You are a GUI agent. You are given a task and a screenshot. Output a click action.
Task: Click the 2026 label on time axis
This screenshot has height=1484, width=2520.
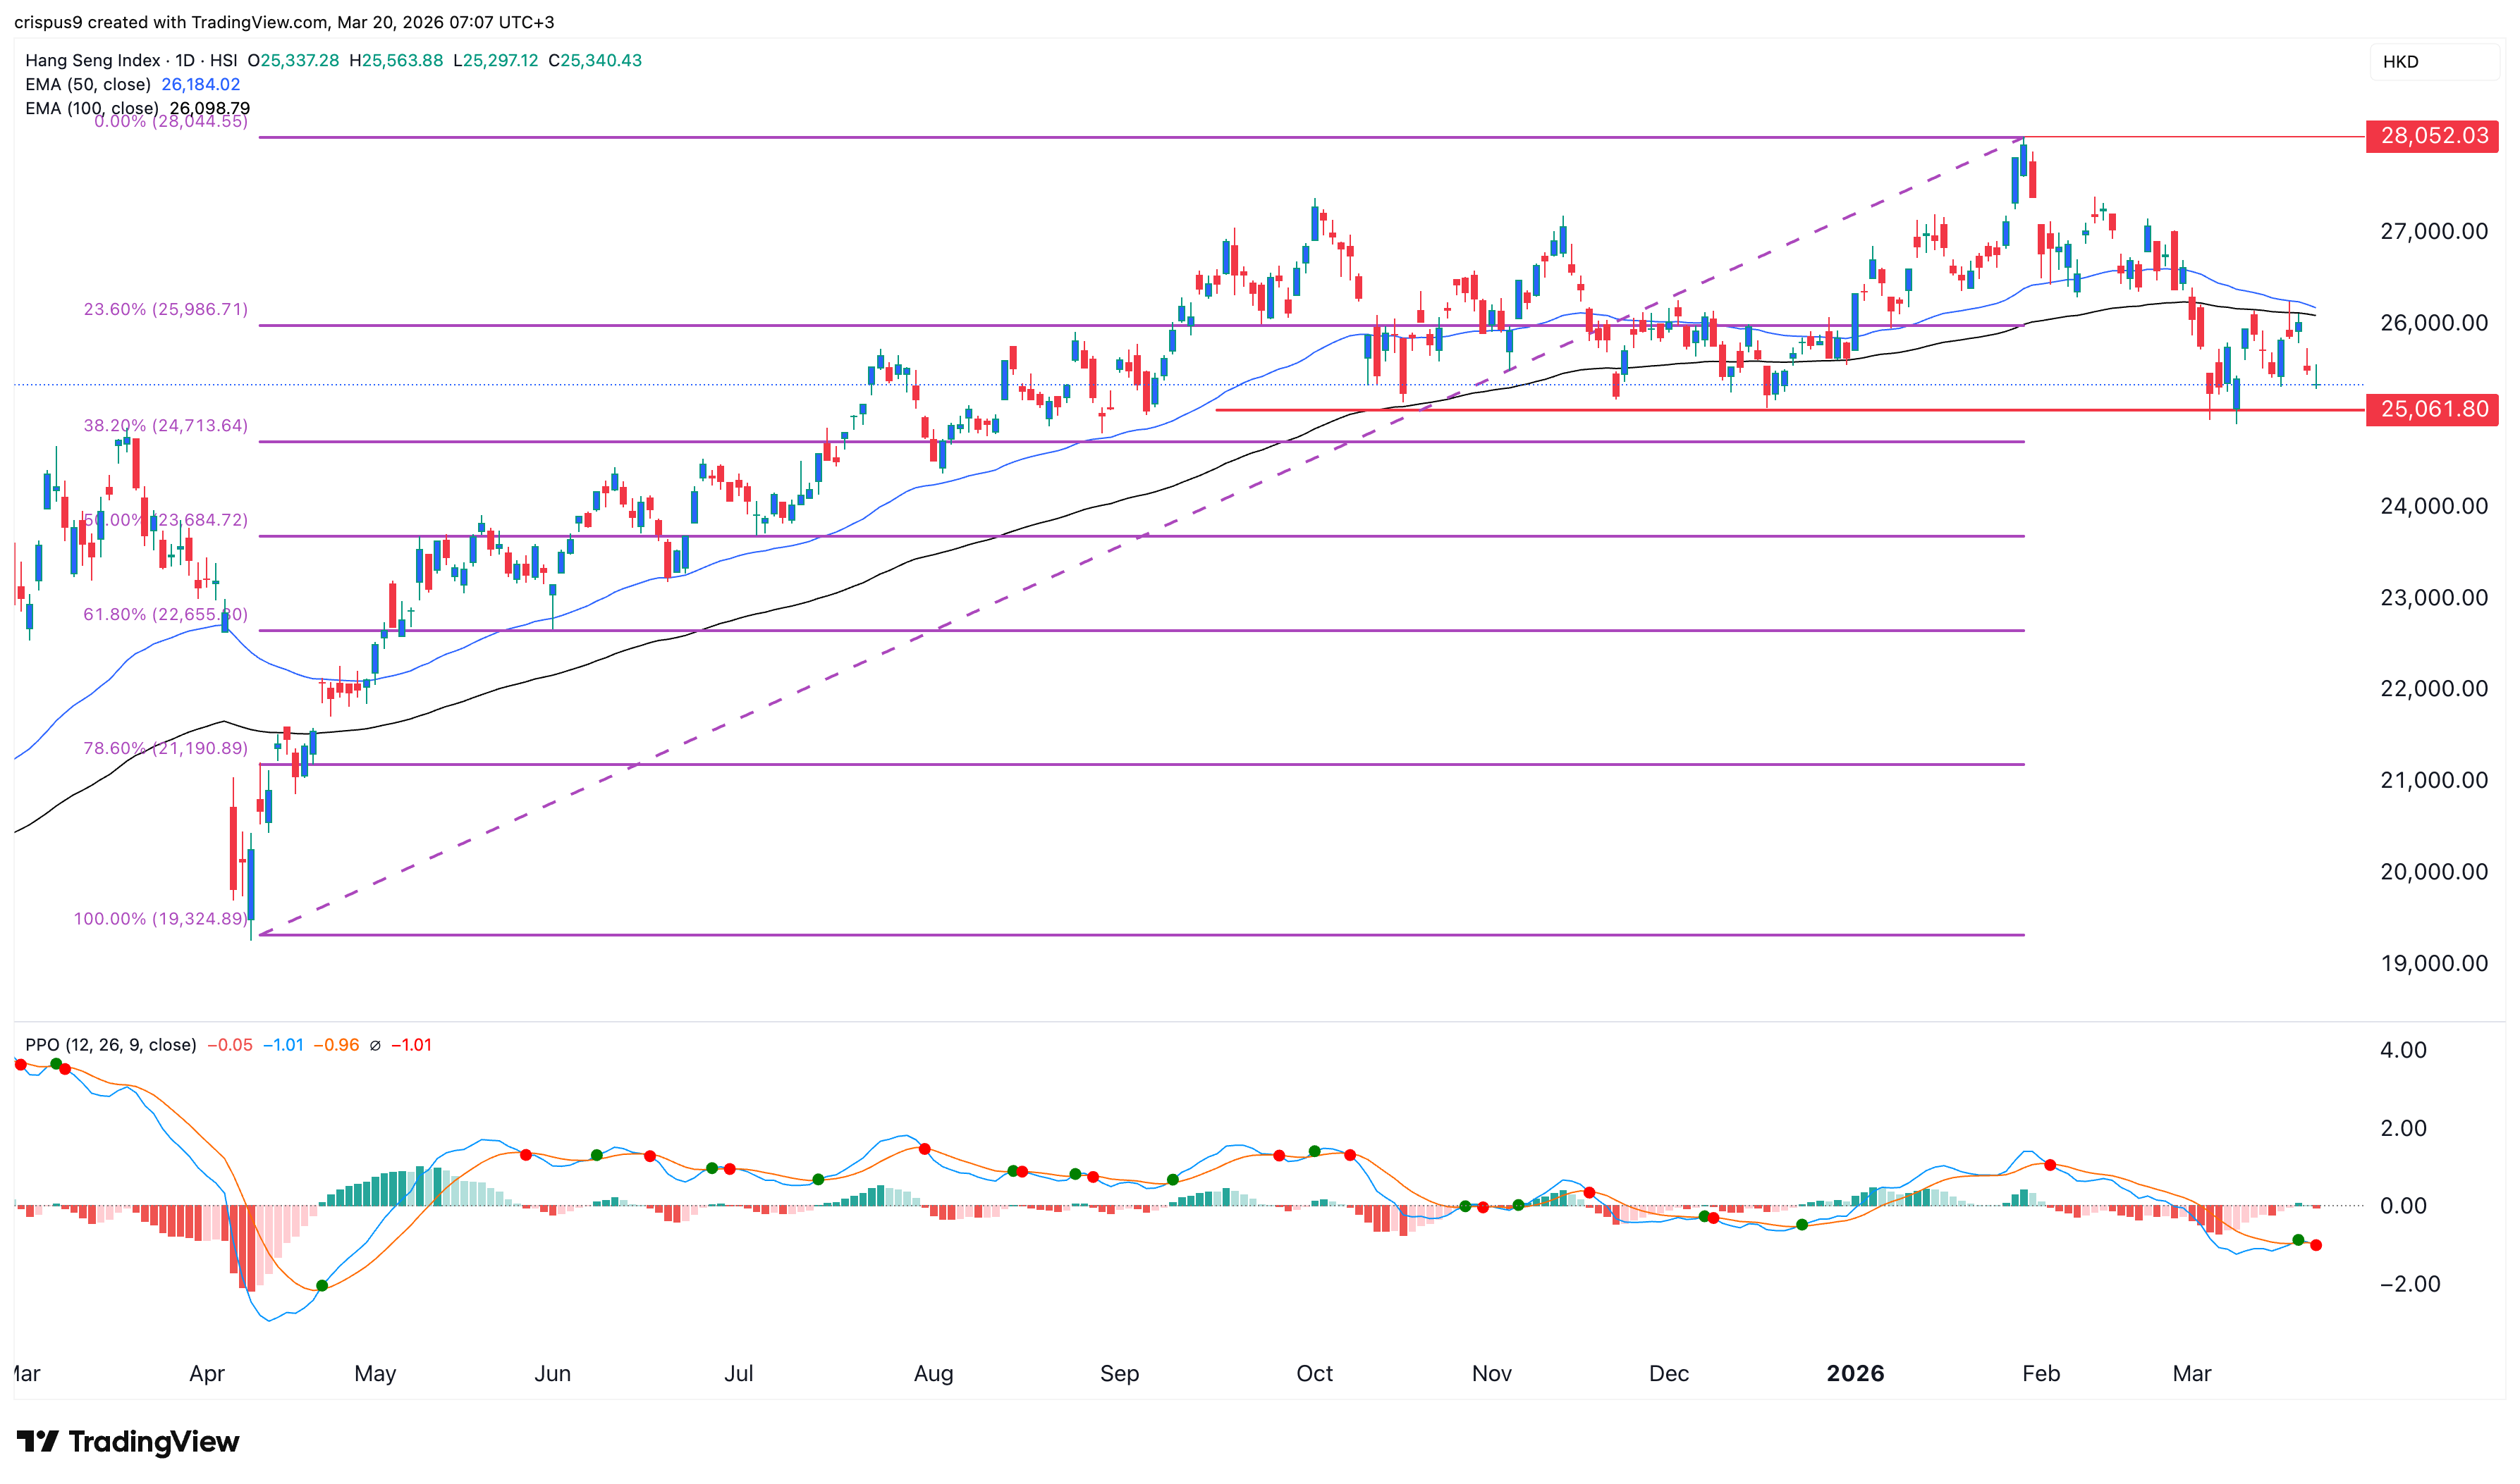(x=1854, y=1373)
